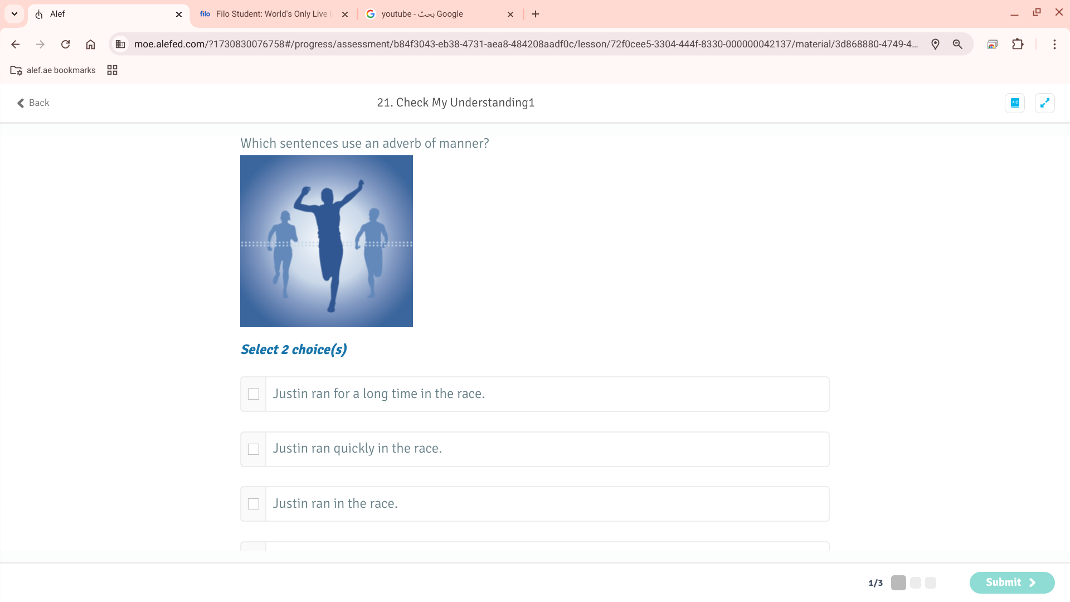Viewport: 1070px width, 602px height.
Task: Switch to Filo Student tab
Action: point(267,14)
